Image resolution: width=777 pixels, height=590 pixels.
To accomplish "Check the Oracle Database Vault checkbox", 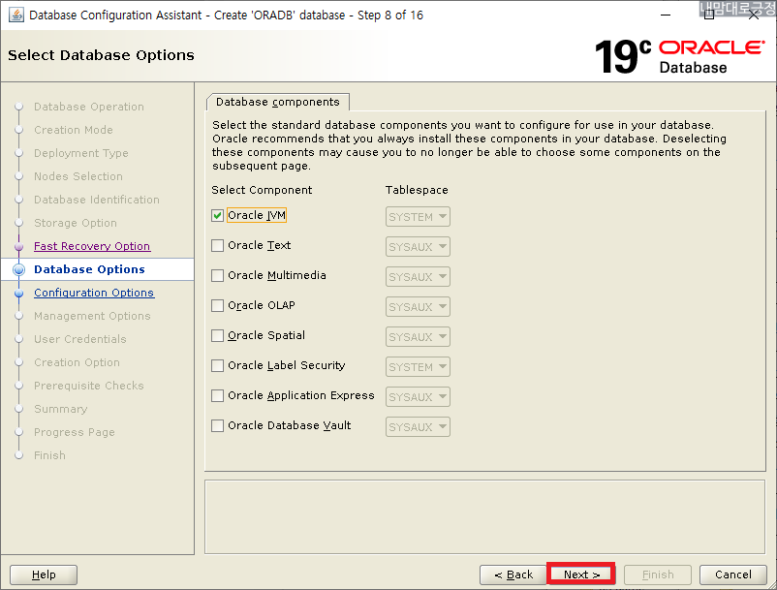I will pyautogui.click(x=217, y=425).
